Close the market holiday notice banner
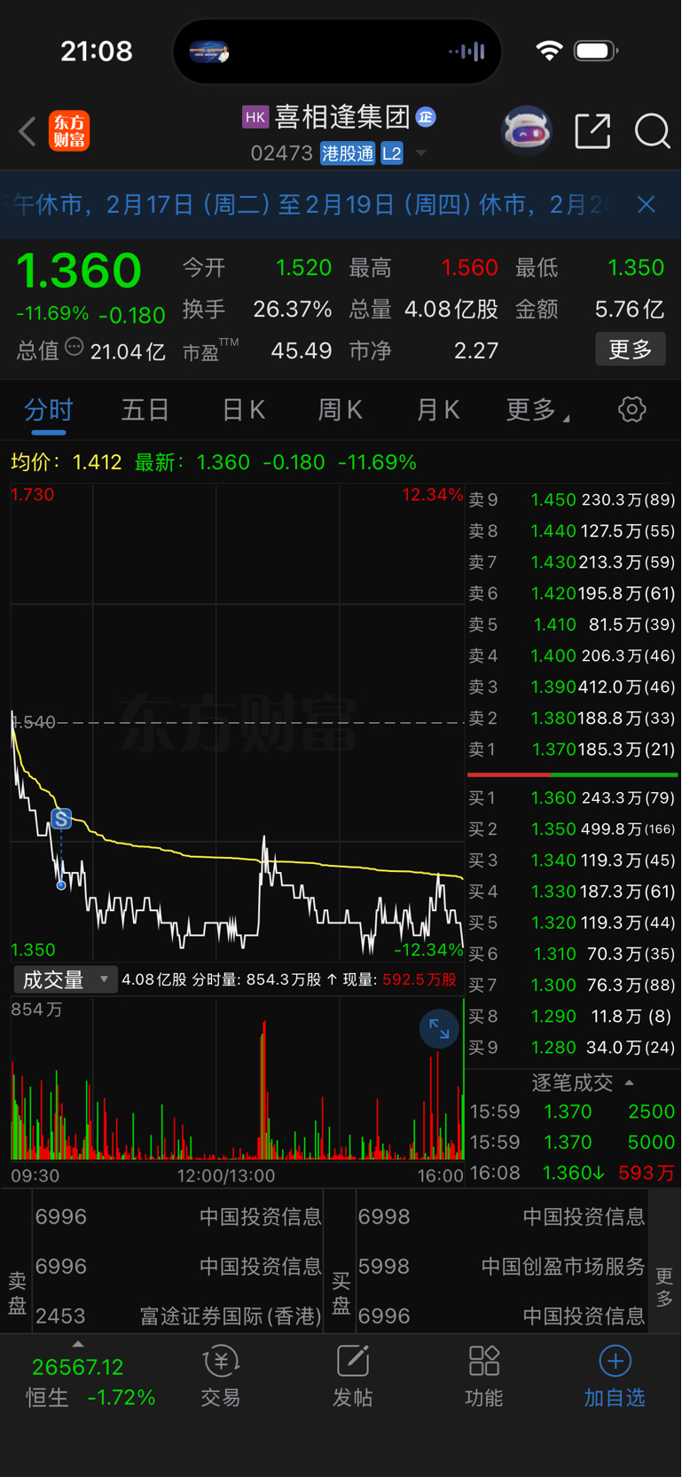Image resolution: width=682 pixels, height=1477 pixels. [647, 205]
